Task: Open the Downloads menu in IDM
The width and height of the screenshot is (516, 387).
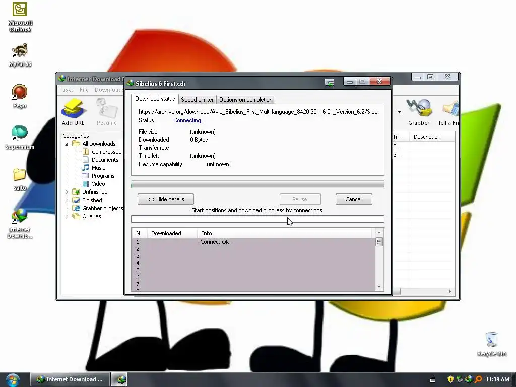Action: [x=109, y=90]
